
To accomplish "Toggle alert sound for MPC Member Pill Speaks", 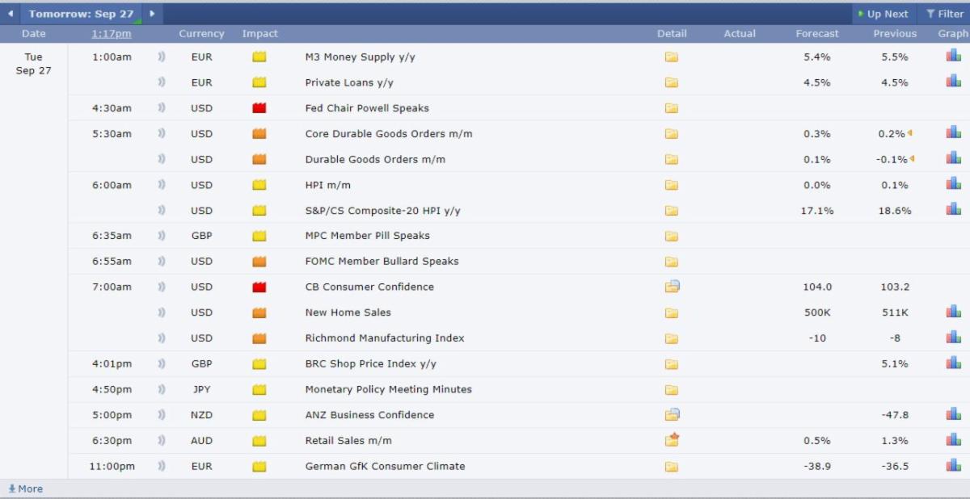I will point(161,236).
